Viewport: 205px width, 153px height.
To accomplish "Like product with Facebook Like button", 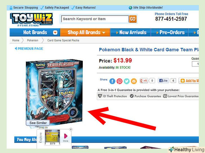I will click(x=163, y=81).
